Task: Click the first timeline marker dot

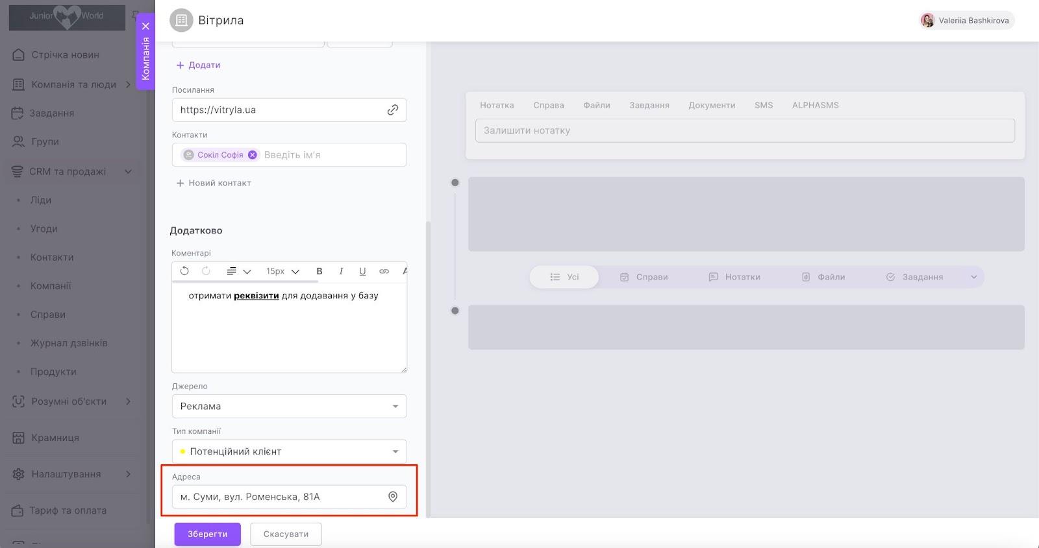Action: click(455, 183)
